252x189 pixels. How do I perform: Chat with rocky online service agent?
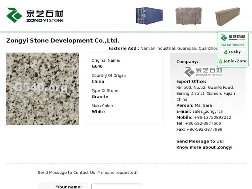232,52
